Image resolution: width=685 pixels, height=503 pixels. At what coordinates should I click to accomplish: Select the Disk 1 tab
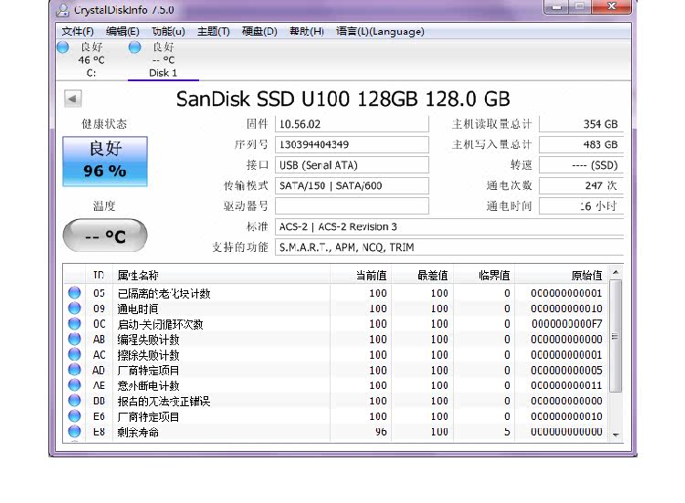tap(163, 60)
